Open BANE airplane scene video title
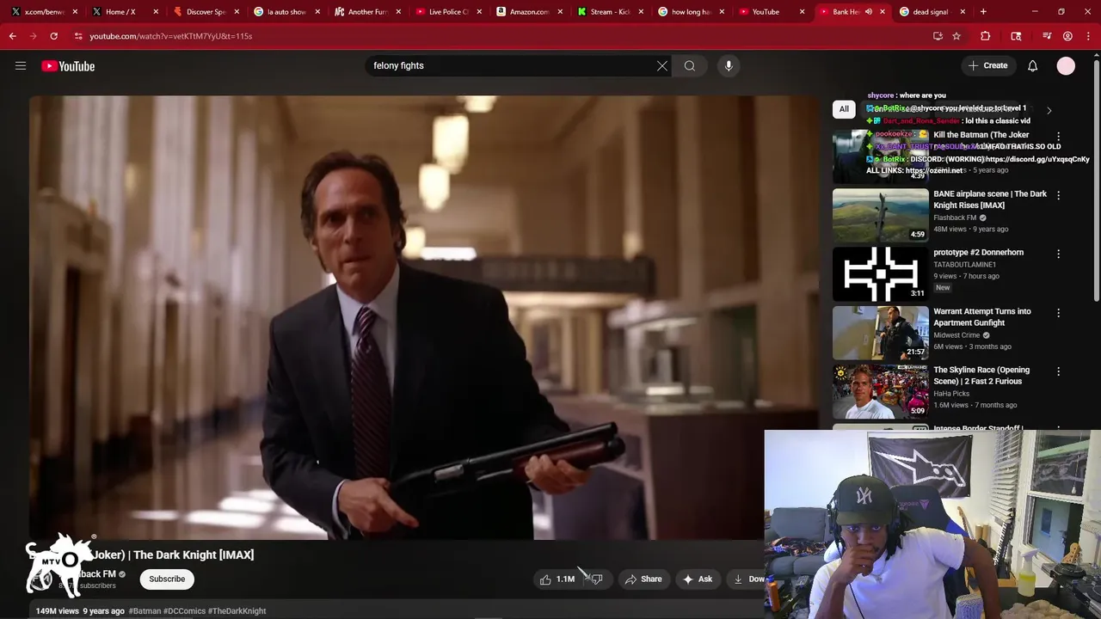The width and height of the screenshot is (1101, 619). (990, 199)
